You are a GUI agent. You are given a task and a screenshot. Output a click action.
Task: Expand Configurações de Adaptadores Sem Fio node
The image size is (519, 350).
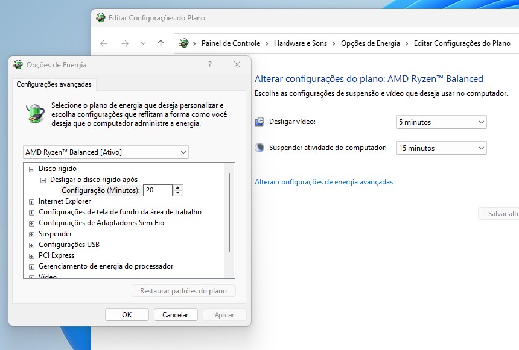[31, 223]
